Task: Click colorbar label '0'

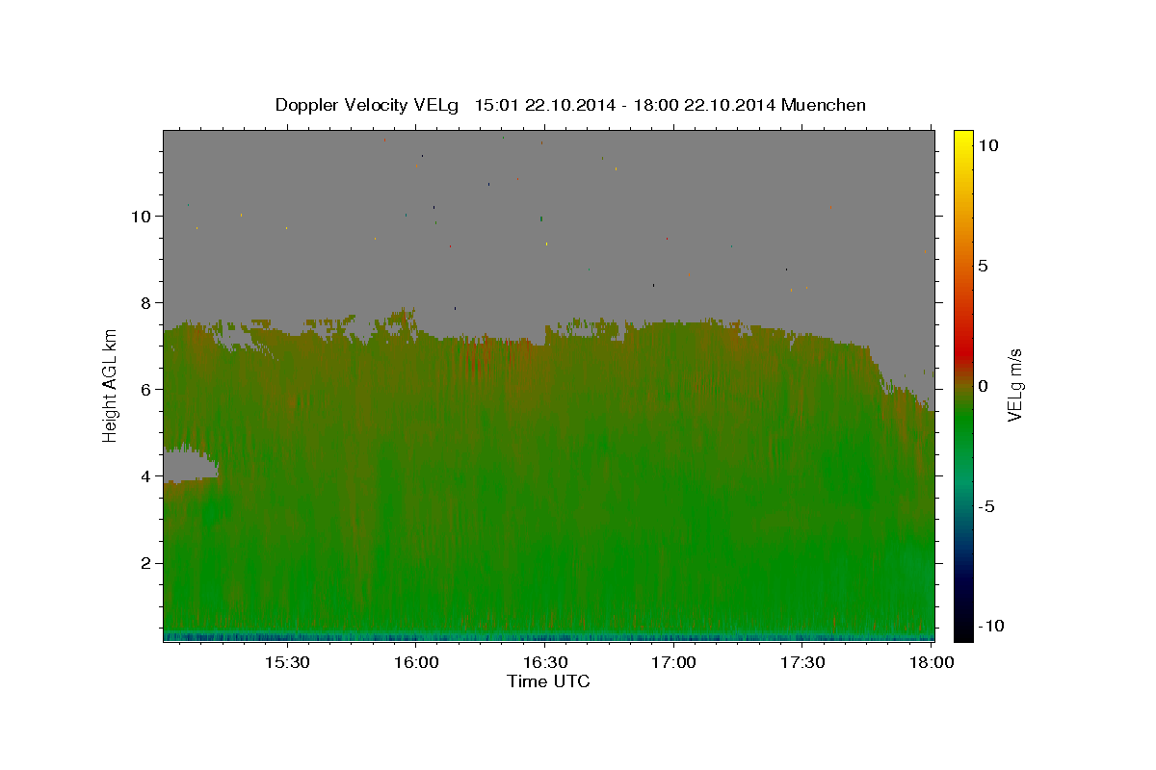Action: (983, 386)
